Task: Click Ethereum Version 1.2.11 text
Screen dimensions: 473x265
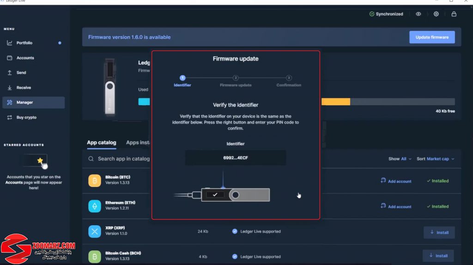Action: tap(117, 208)
